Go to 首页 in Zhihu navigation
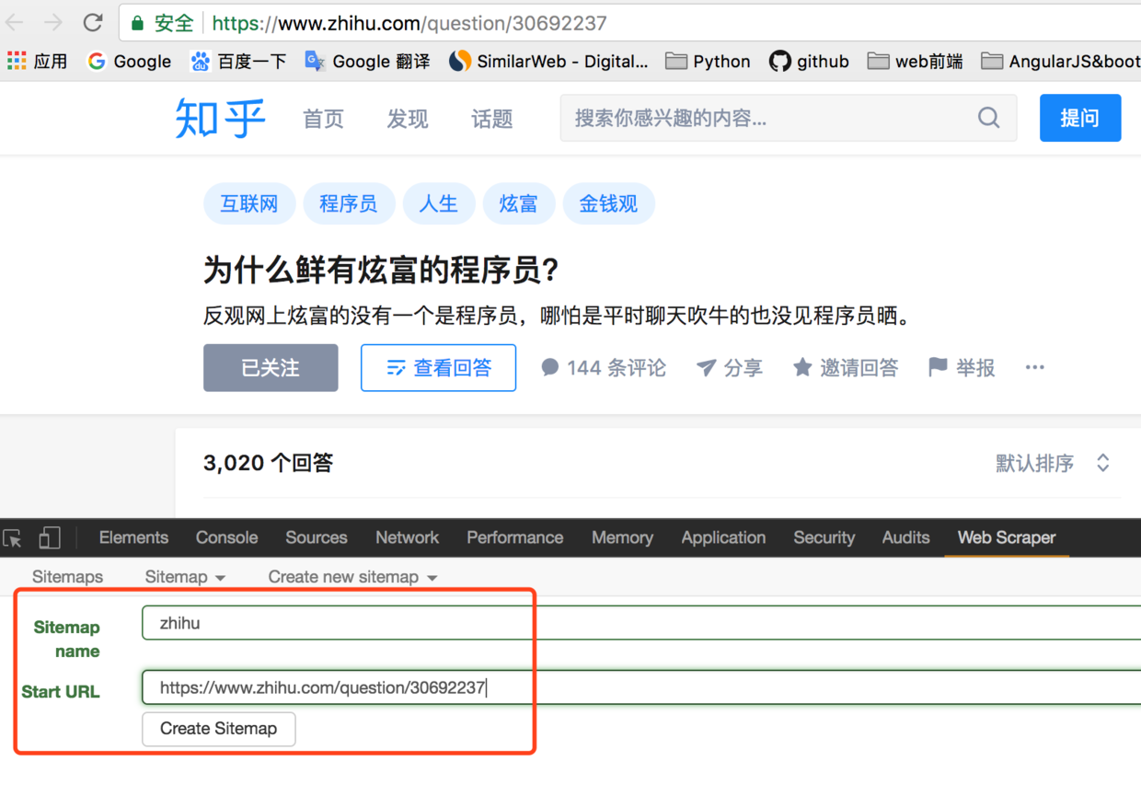The width and height of the screenshot is (1141, 796). pos(323,119)
